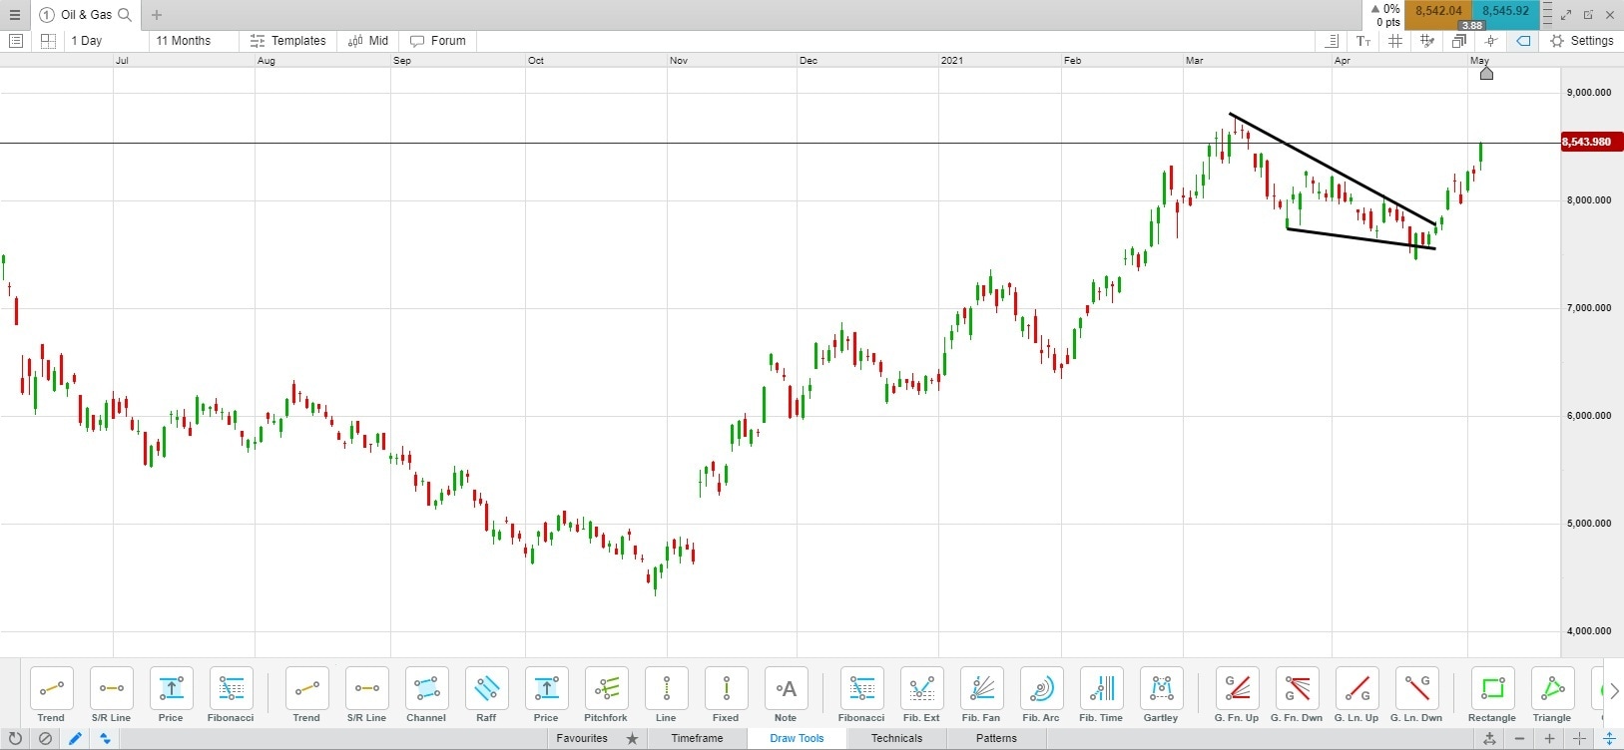This screenshot has height=750, width=1624.
Task: Toggle the pencil draw mode icon
Action: 75,739
